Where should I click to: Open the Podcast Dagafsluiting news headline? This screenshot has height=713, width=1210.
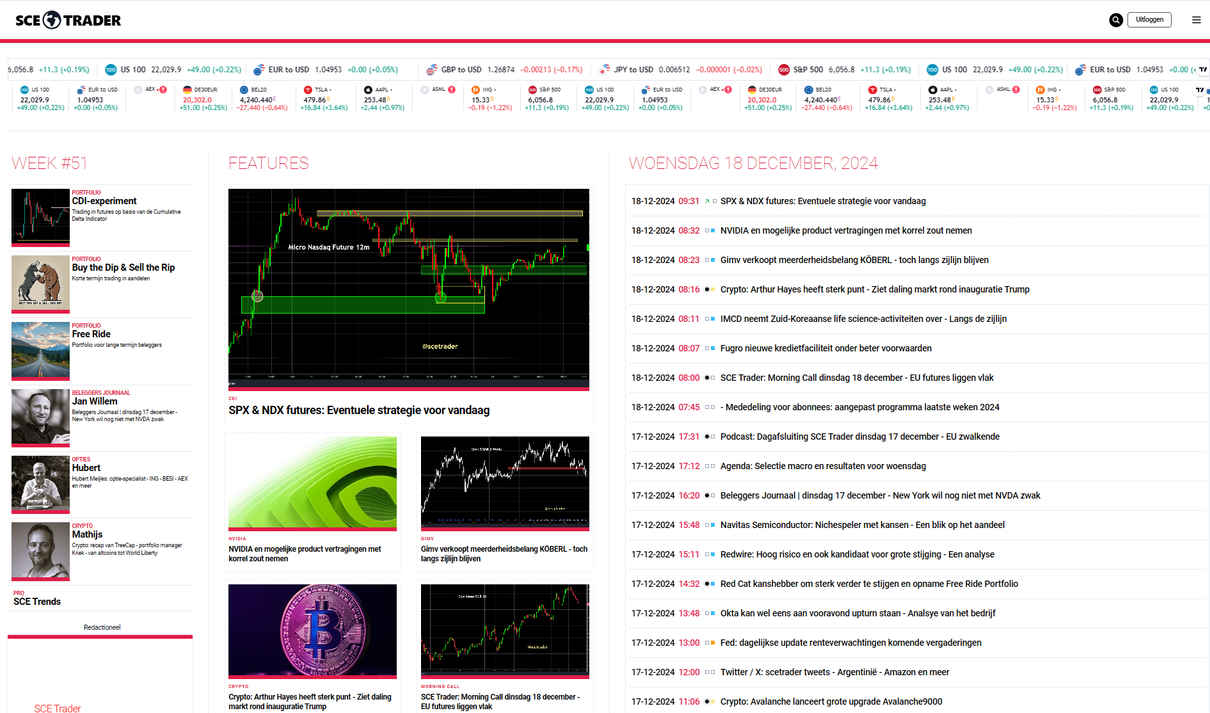pos(860,437)
